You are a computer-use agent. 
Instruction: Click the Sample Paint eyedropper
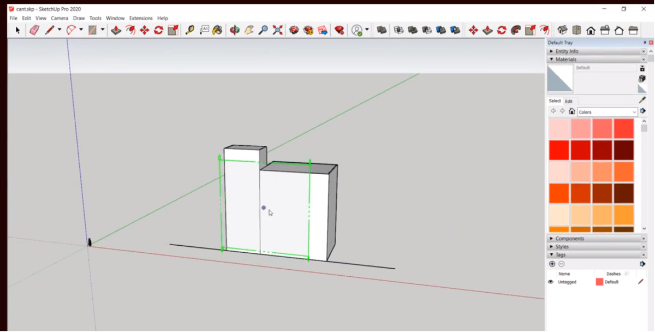(642, 100)
